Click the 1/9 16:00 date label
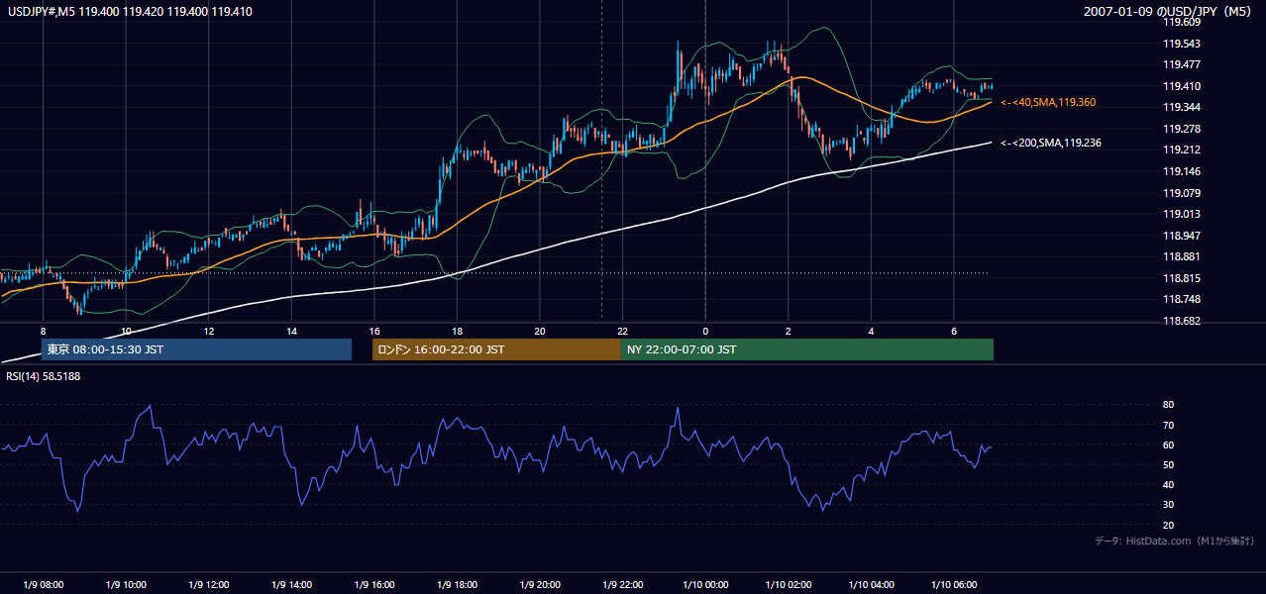This screenshot has width=1266, height=594. pyautogui.click(x=373, y=585)
